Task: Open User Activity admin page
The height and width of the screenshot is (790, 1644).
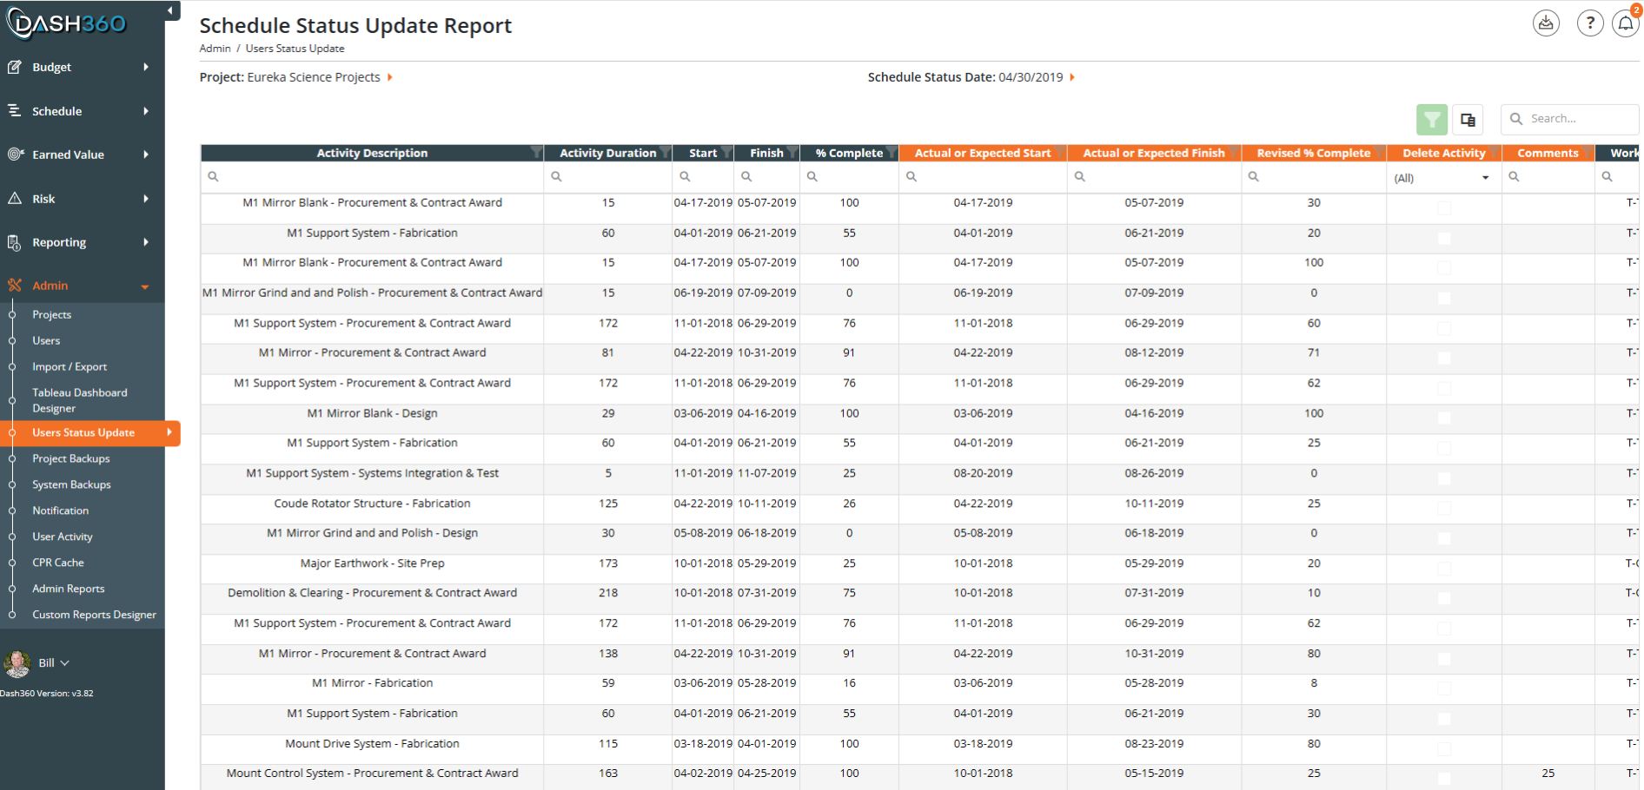Action: [x=63, y=537]
